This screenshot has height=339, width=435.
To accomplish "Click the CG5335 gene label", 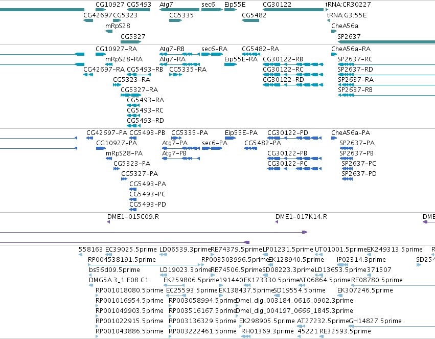I will [x=181, y=15].
